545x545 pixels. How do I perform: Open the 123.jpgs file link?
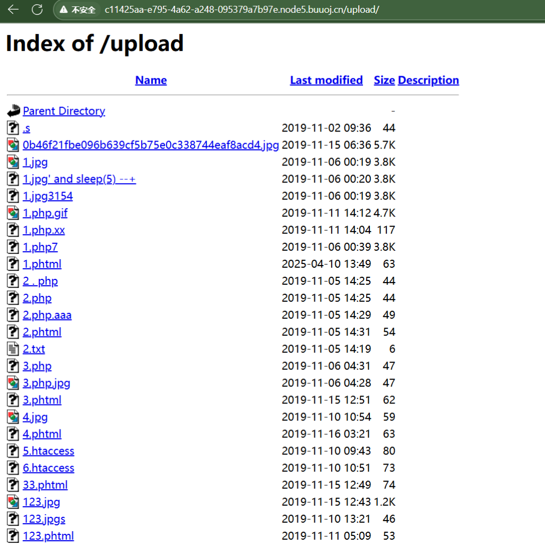[x=44, y=519]
